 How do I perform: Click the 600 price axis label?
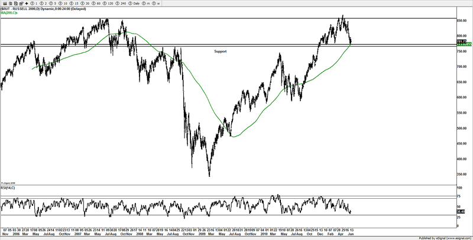pos(462,97)
